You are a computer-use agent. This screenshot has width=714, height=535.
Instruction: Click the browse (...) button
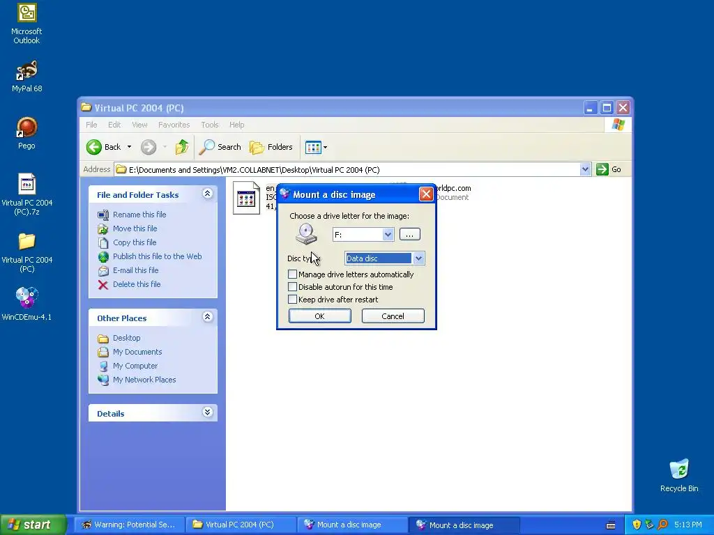coord(410,234)
